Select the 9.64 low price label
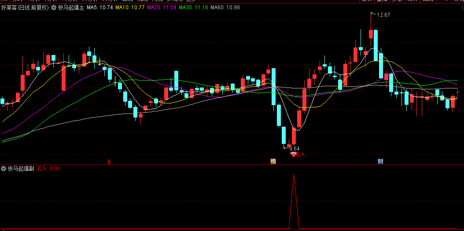 point(294,148)
